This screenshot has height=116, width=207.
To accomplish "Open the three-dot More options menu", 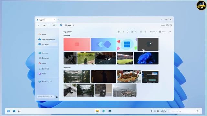I will pyautogui.click(x=170, y=32).
